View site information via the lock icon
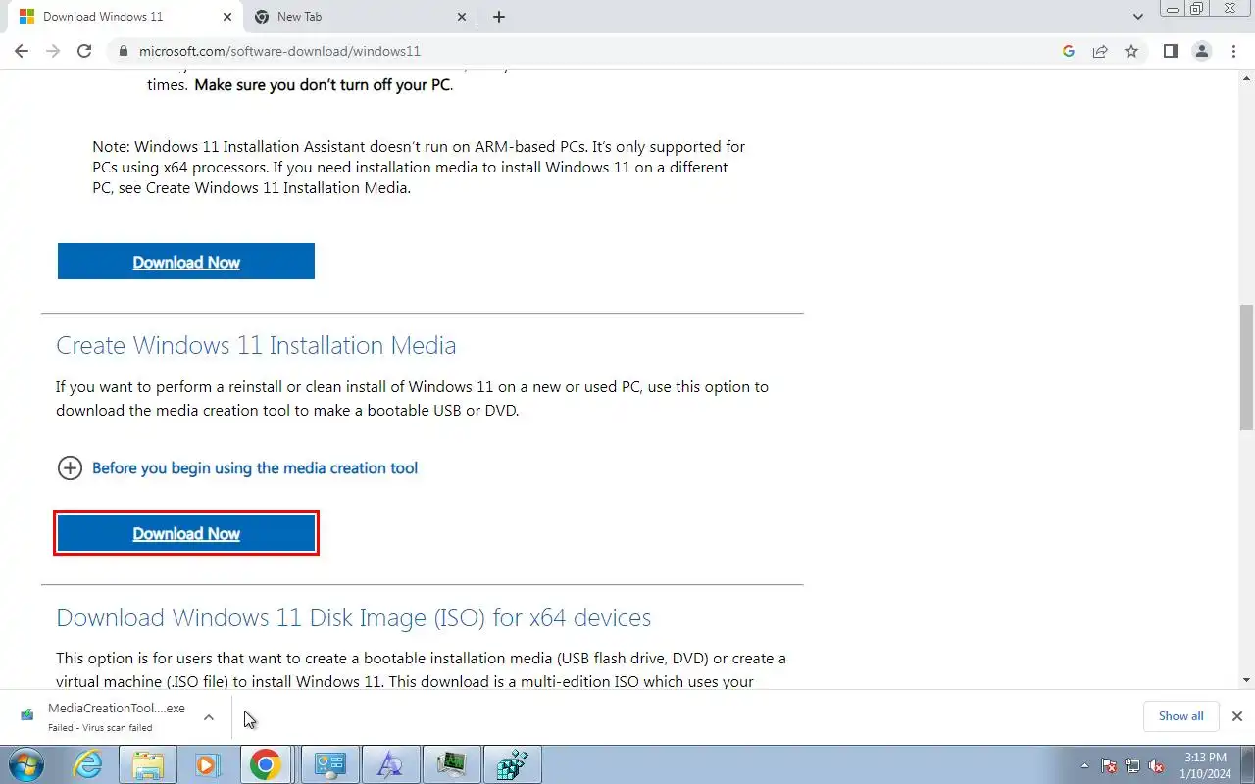 point(123,51)
